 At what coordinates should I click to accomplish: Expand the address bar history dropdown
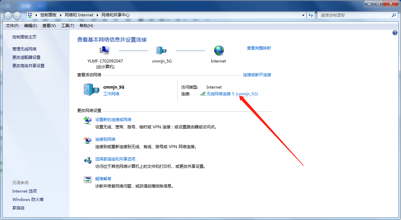(303, 15)
